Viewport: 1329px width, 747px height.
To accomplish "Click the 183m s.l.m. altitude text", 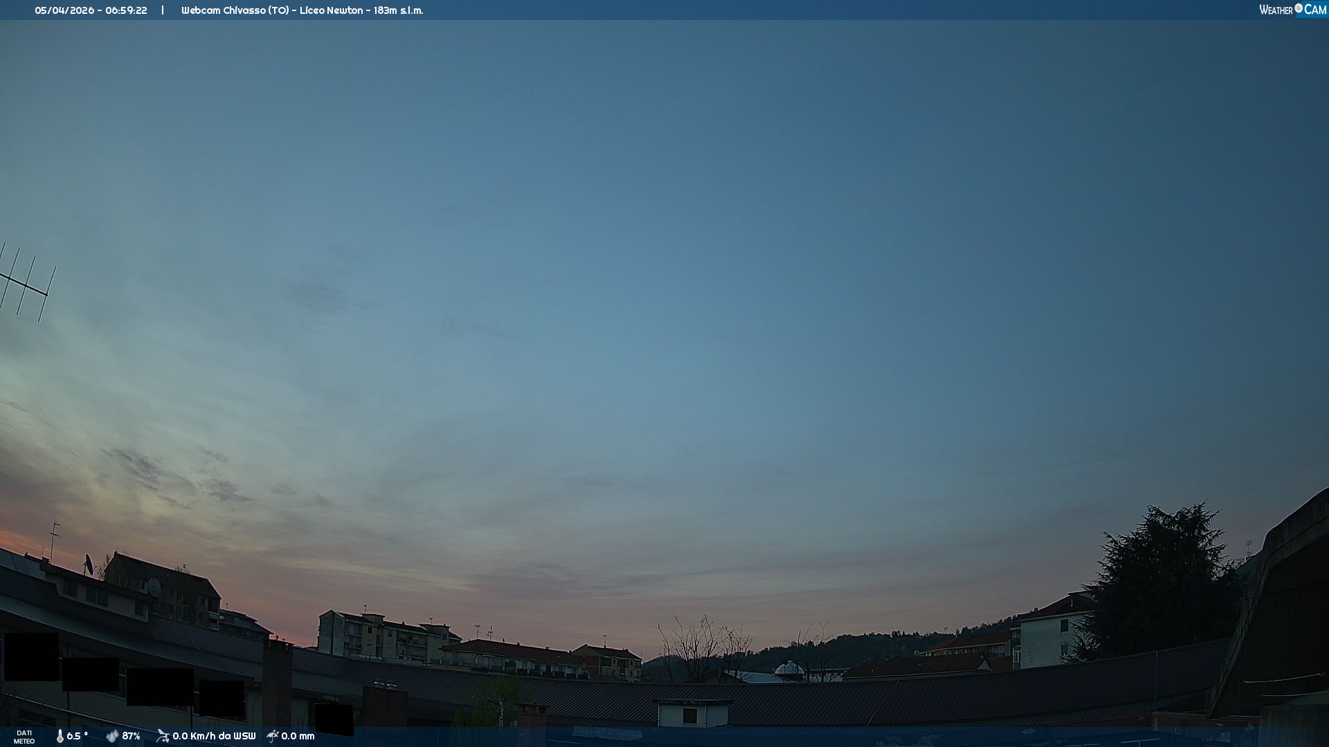I will (398, 10).
